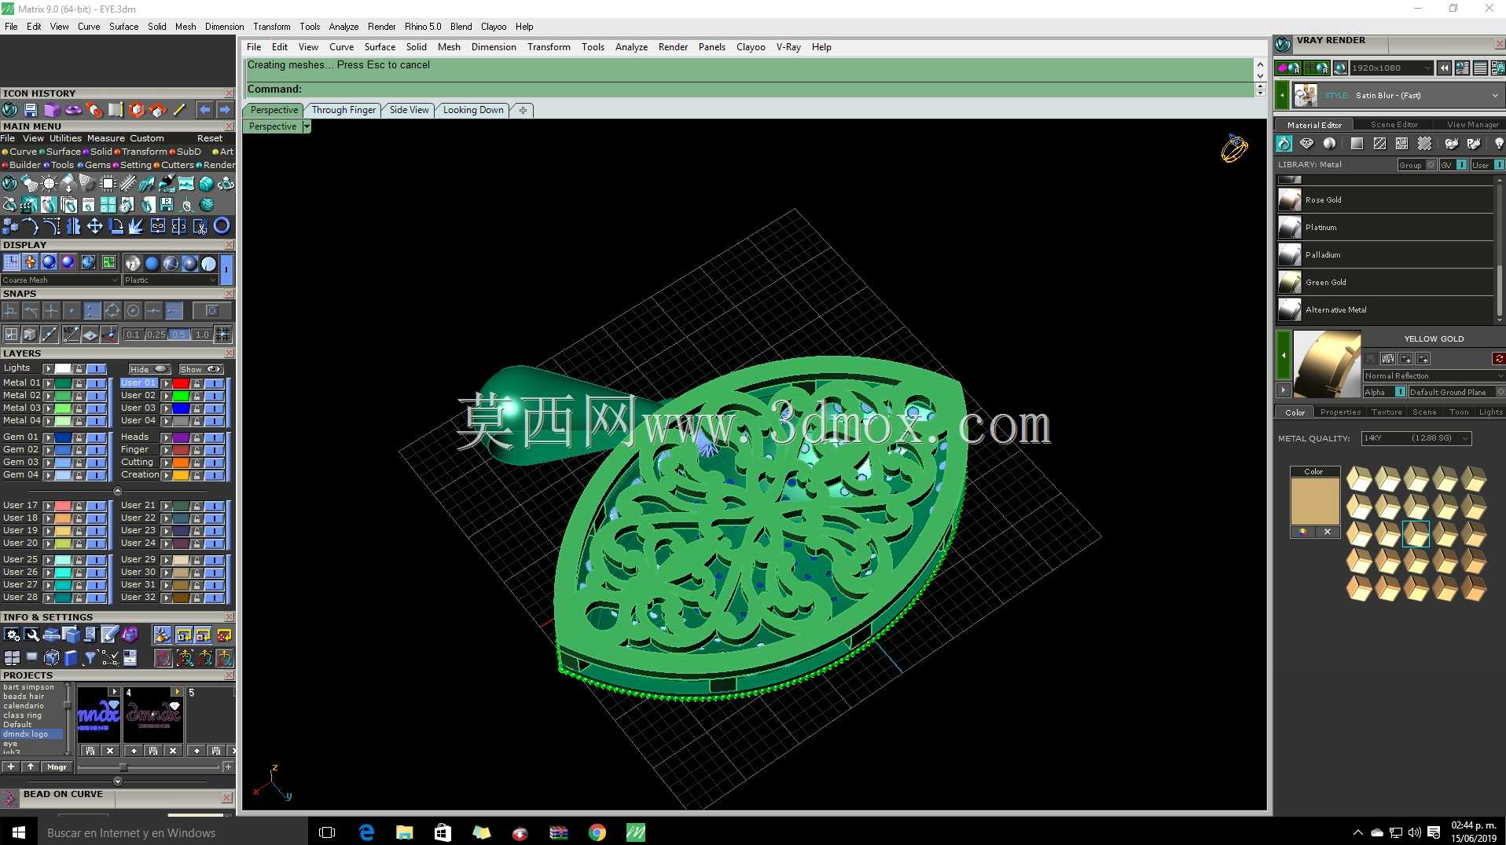Click the V-Ray logo icon in render panel

click(x=1284, y=45)
